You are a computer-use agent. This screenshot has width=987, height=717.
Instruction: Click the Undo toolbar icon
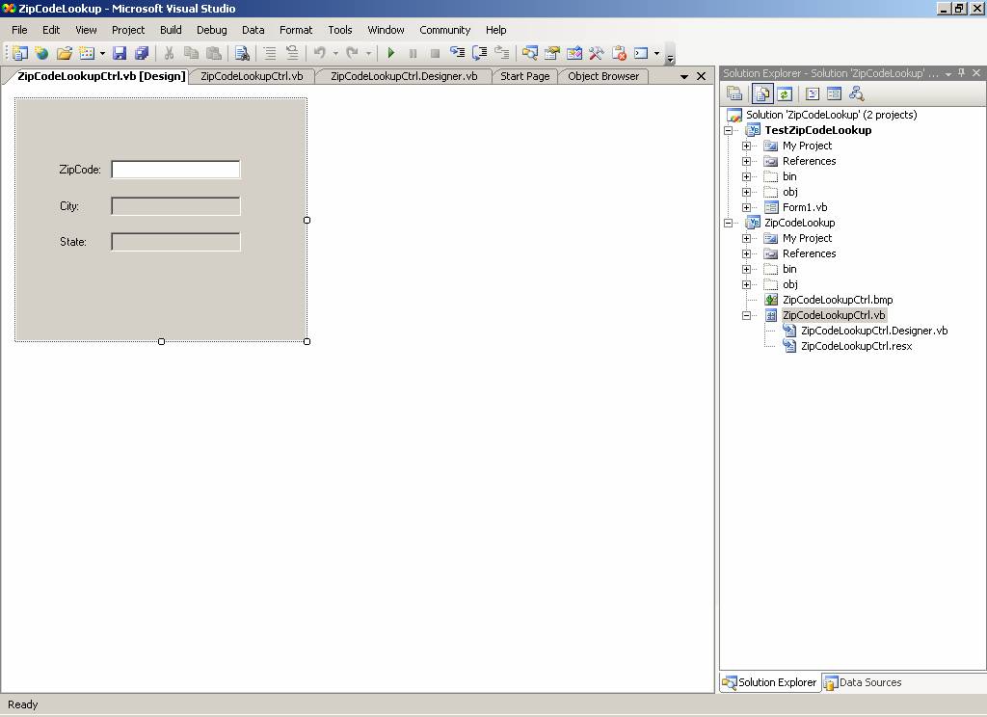(x=319, y=54)
